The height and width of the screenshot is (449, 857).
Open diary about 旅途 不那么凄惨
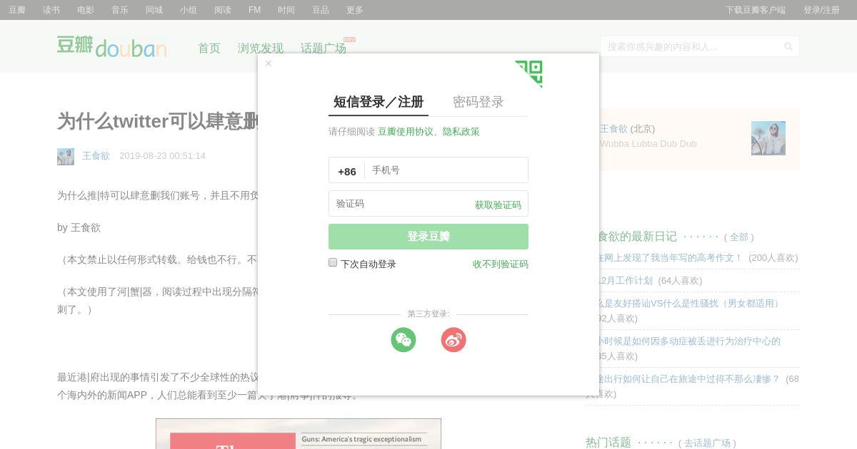point(688,379)
